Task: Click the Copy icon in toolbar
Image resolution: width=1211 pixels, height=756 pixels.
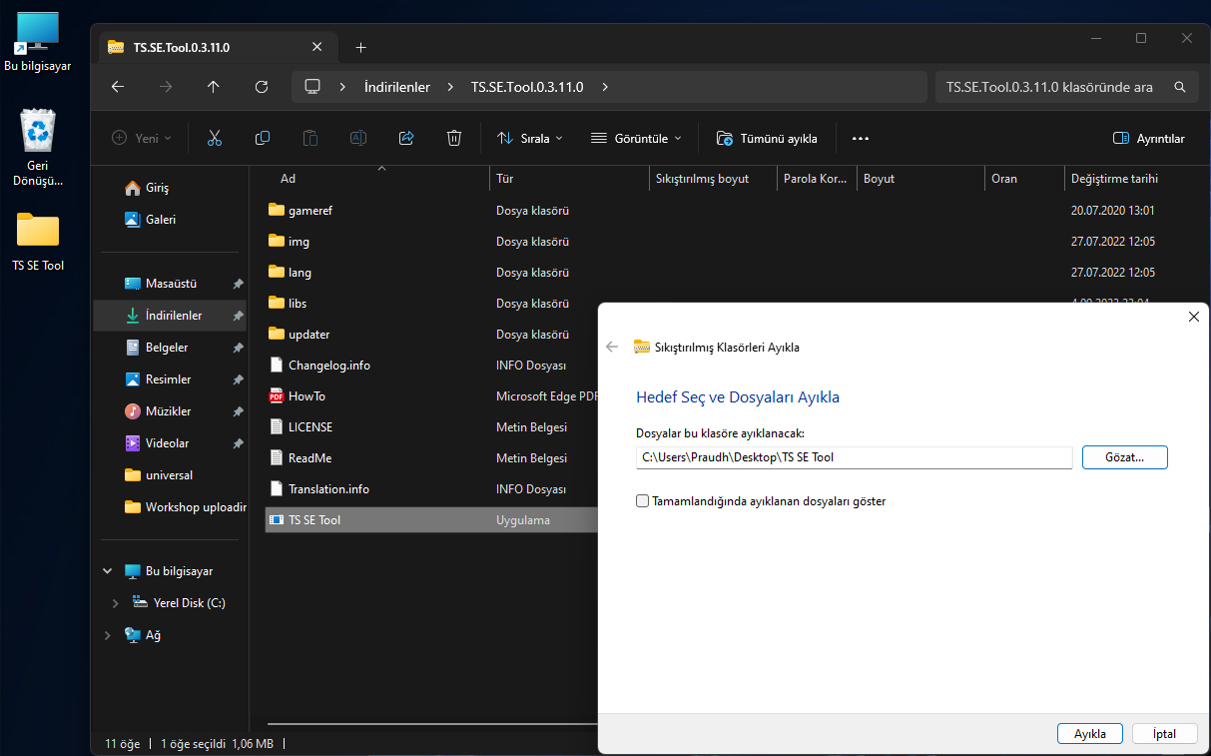Action: [x=263, y=139]
